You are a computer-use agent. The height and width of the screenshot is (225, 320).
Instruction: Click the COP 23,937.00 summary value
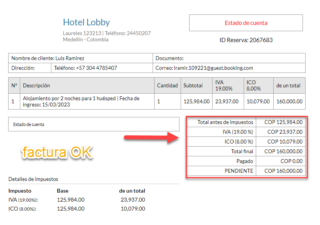click(x=285, y=132)
